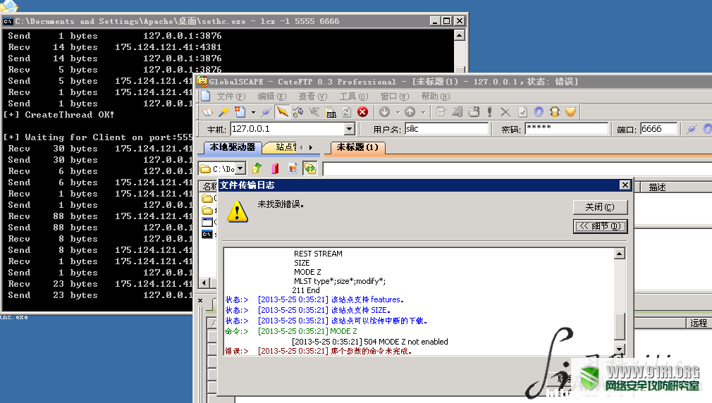Click into the username field silic

coord(446,129)
